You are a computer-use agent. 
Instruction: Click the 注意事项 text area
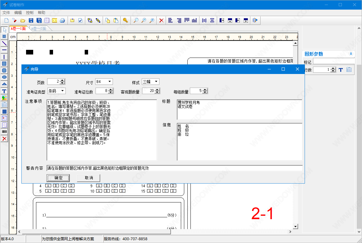pyautogui.click(x=102, y=130)
